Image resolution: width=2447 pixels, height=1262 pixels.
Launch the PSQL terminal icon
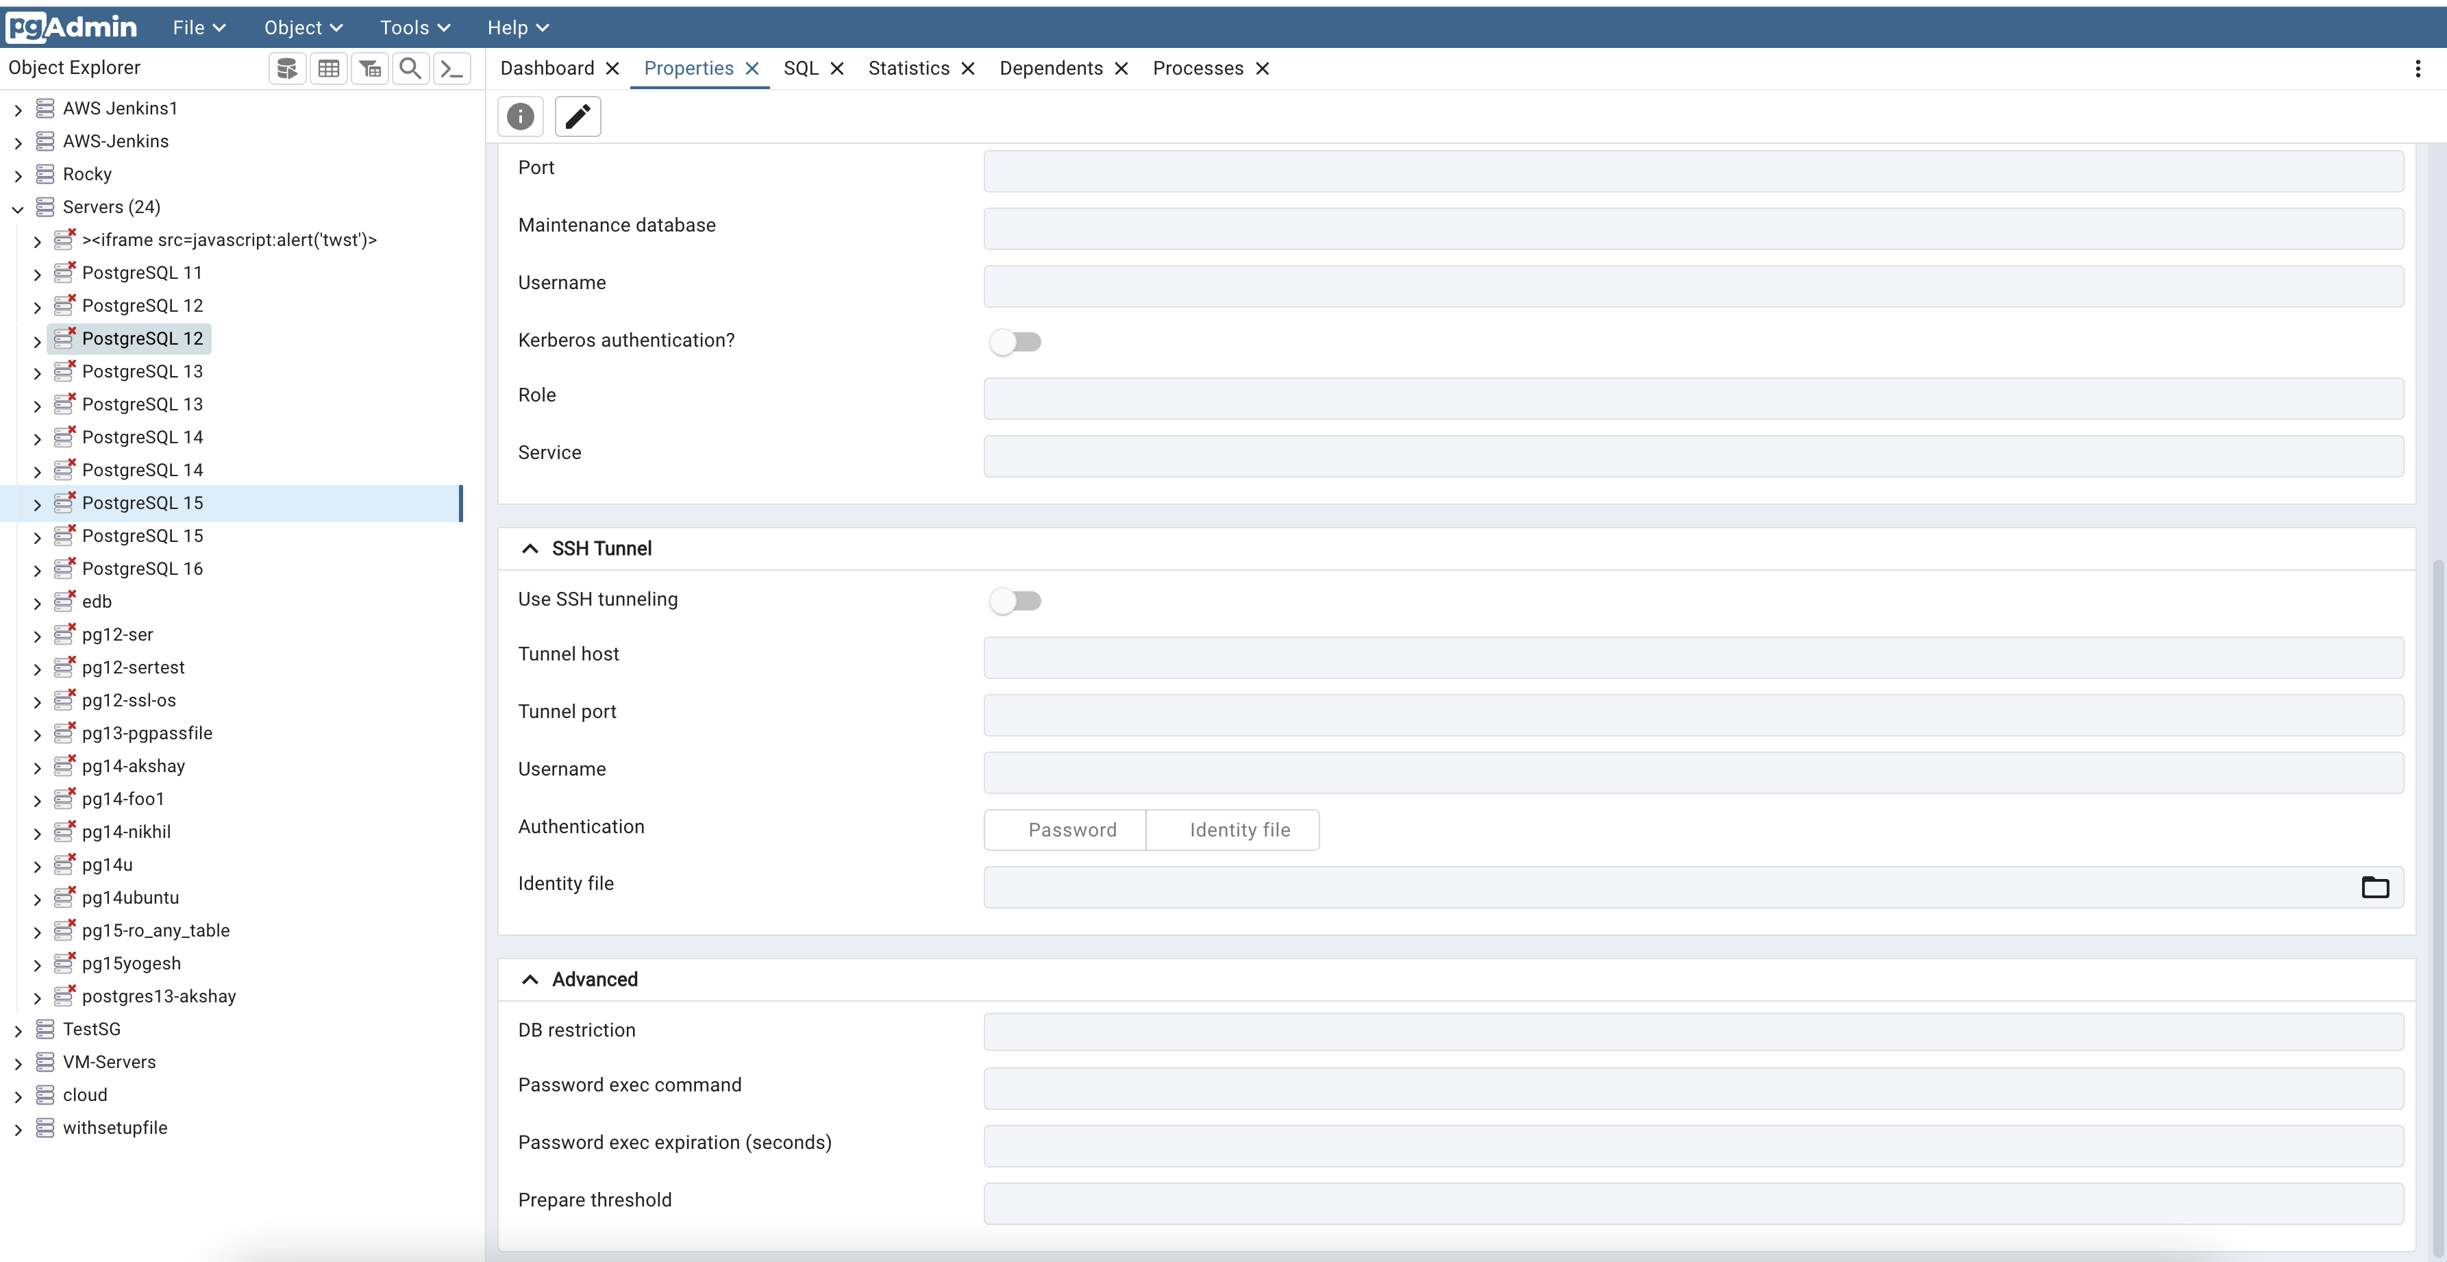coord(452,67)
